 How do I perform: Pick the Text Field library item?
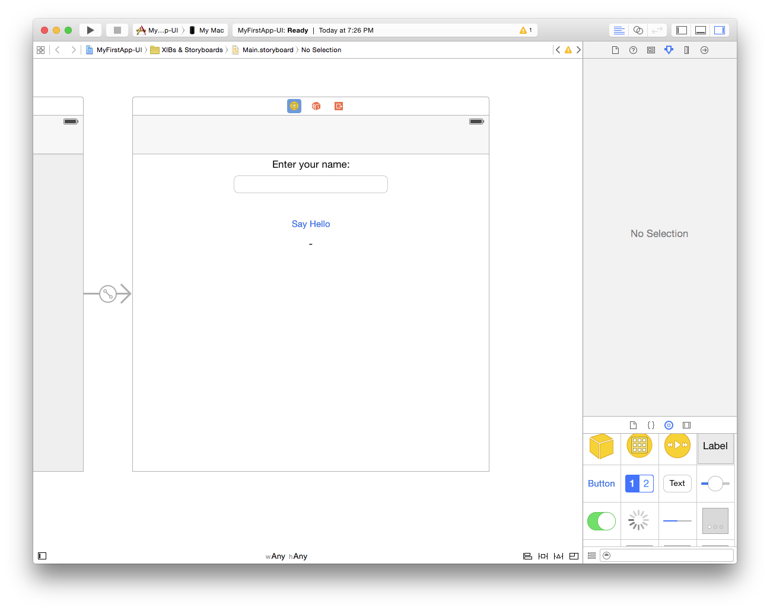click(x=677, y=484)
